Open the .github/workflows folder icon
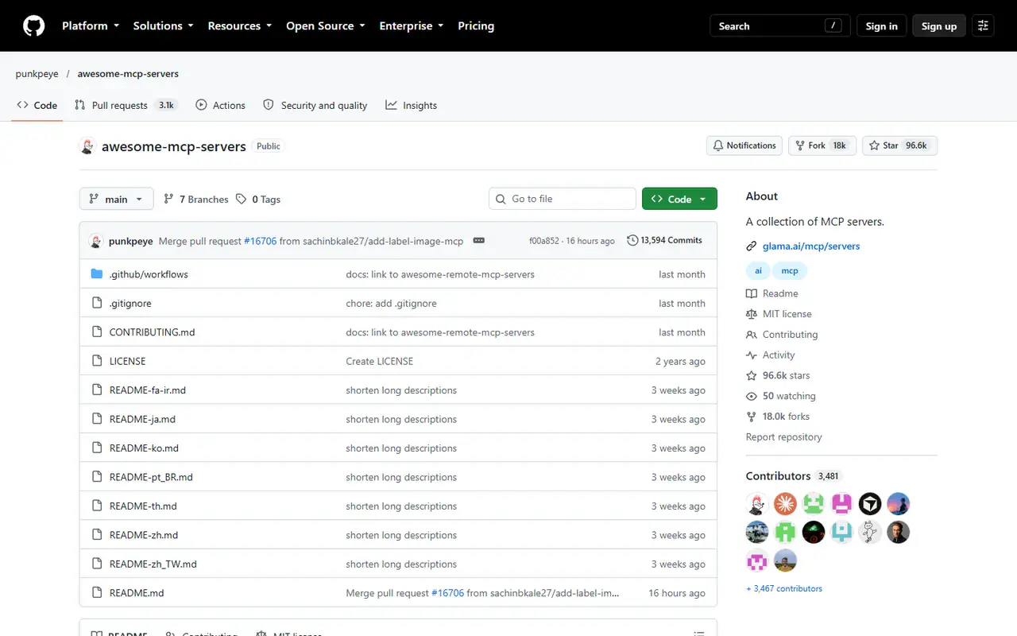1017x636 pixels. coord(97,274)
